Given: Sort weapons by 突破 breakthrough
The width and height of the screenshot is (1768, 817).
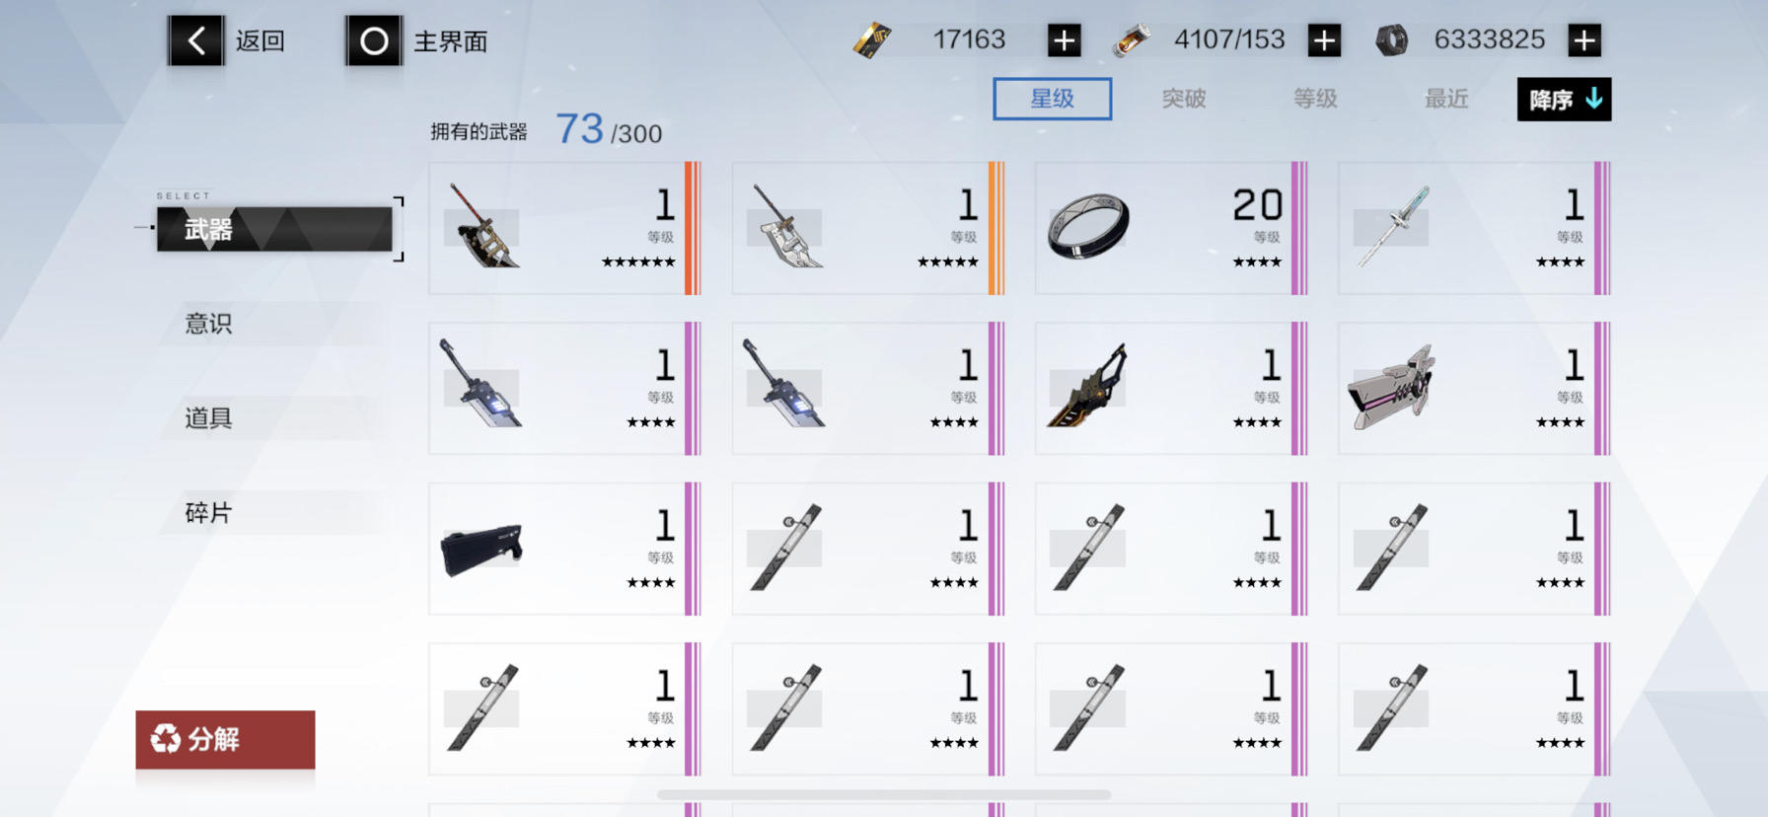Looking at the screenshot, I should coord(1184,99).
